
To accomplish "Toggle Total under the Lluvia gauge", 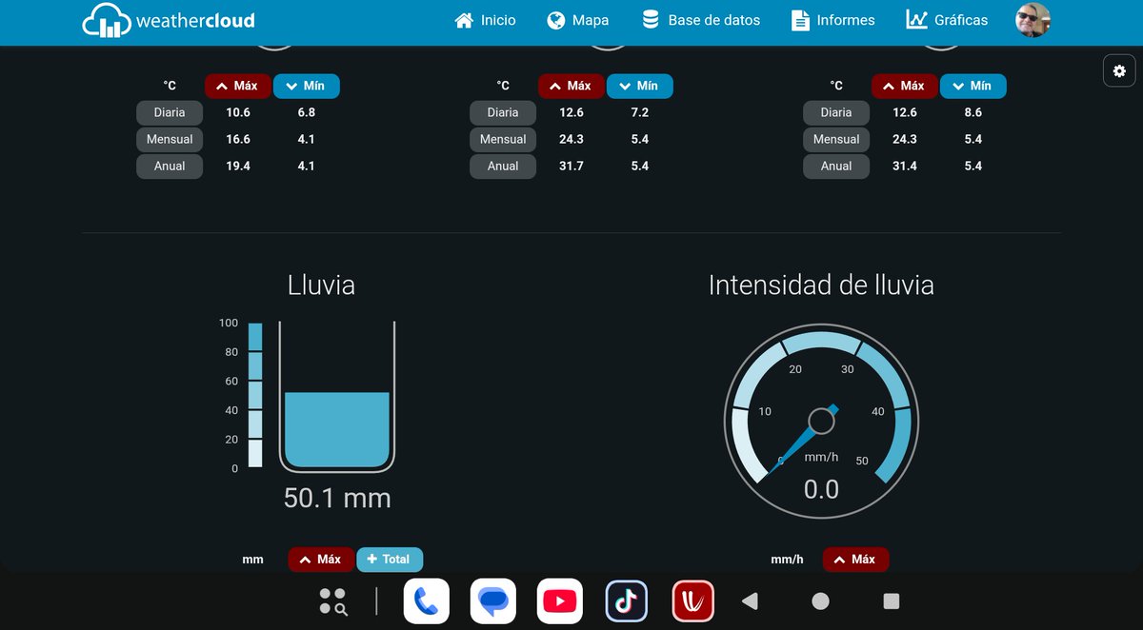I will [x=390, y=560].
